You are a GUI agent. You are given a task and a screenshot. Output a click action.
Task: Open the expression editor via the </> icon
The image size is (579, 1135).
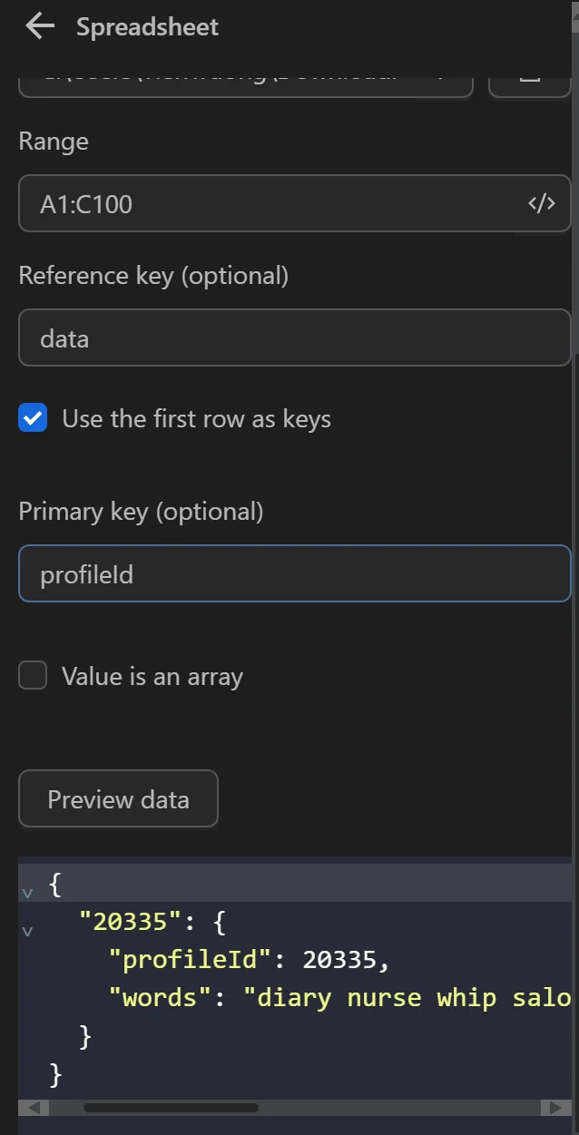point(541,203)
